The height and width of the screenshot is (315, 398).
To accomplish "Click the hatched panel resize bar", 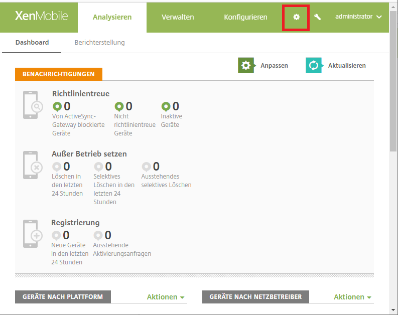I will (x=194, y=275).
